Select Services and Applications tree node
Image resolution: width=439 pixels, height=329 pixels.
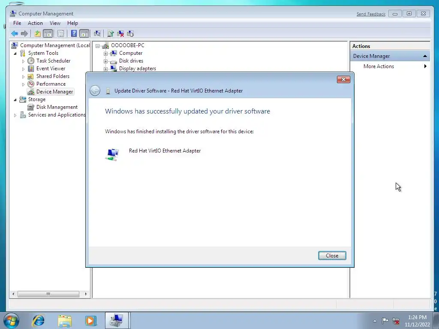[x=57, y=115]
